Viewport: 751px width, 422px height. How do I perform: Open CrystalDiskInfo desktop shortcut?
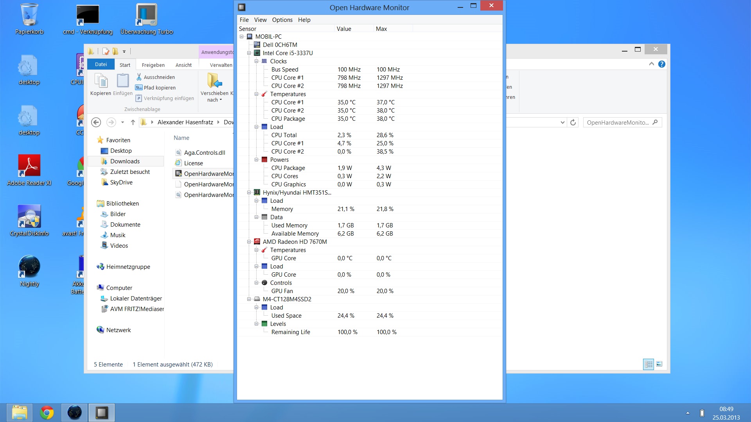[x=29, y=216]
